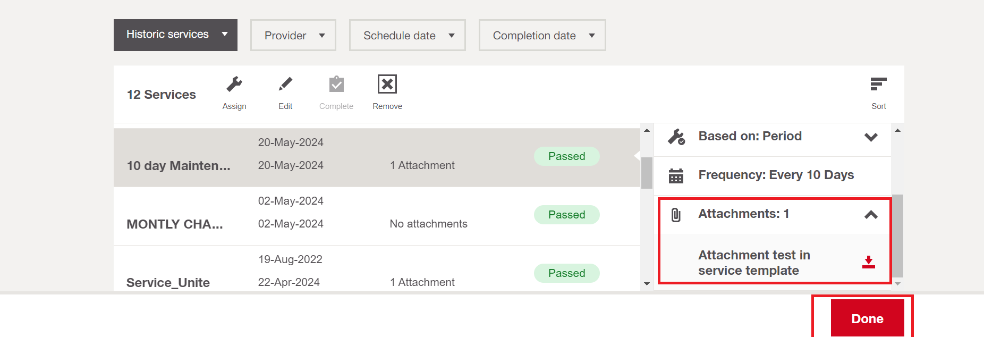Open the Historic services dropdown
Screen dimensions: 984x337
coord(175,35)
